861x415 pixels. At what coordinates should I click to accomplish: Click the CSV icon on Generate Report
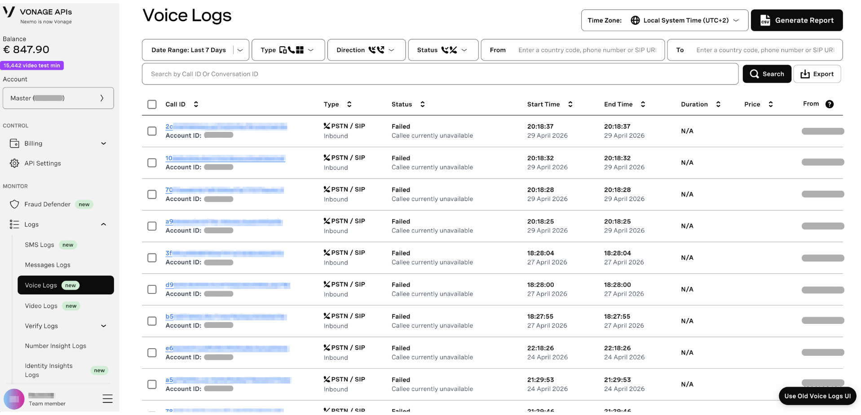(x=765, y=20)
